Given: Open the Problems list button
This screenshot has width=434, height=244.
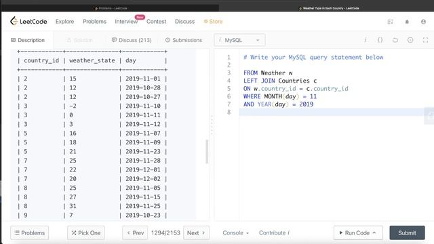Looking at the screenshot, I should coord(30,233).
